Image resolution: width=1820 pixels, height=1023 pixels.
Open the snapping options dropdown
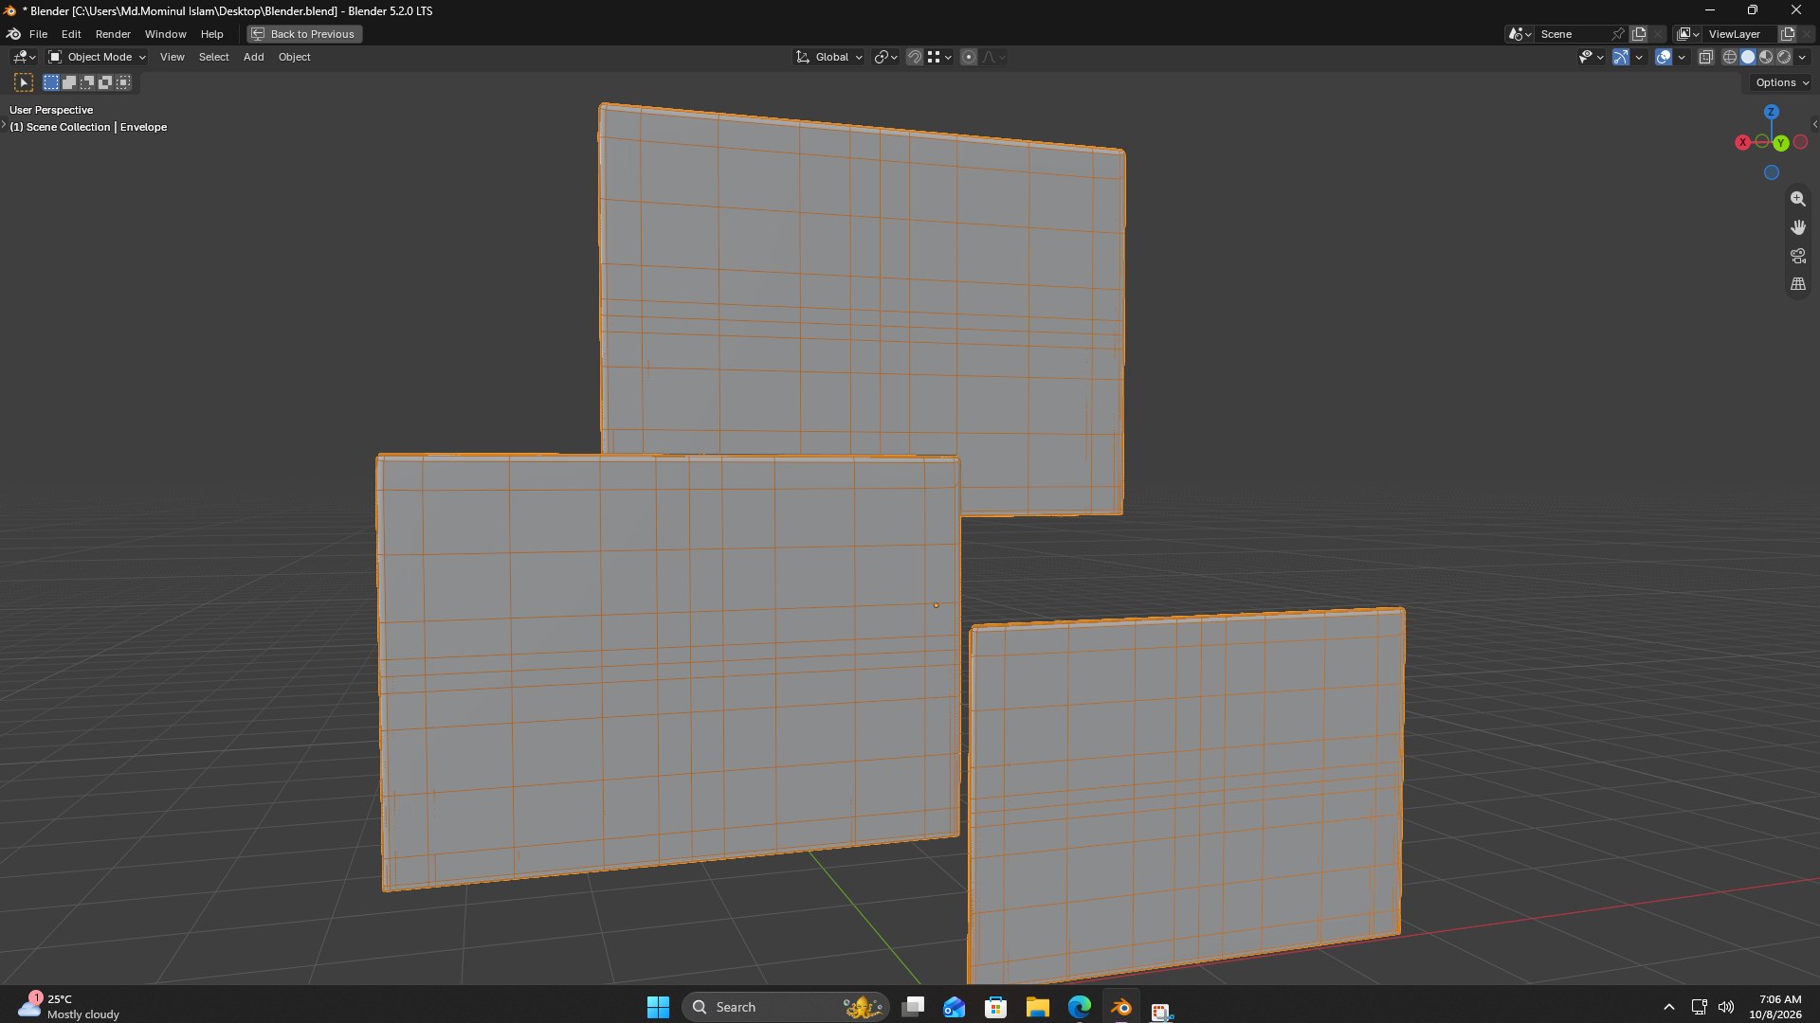[939, 57]
